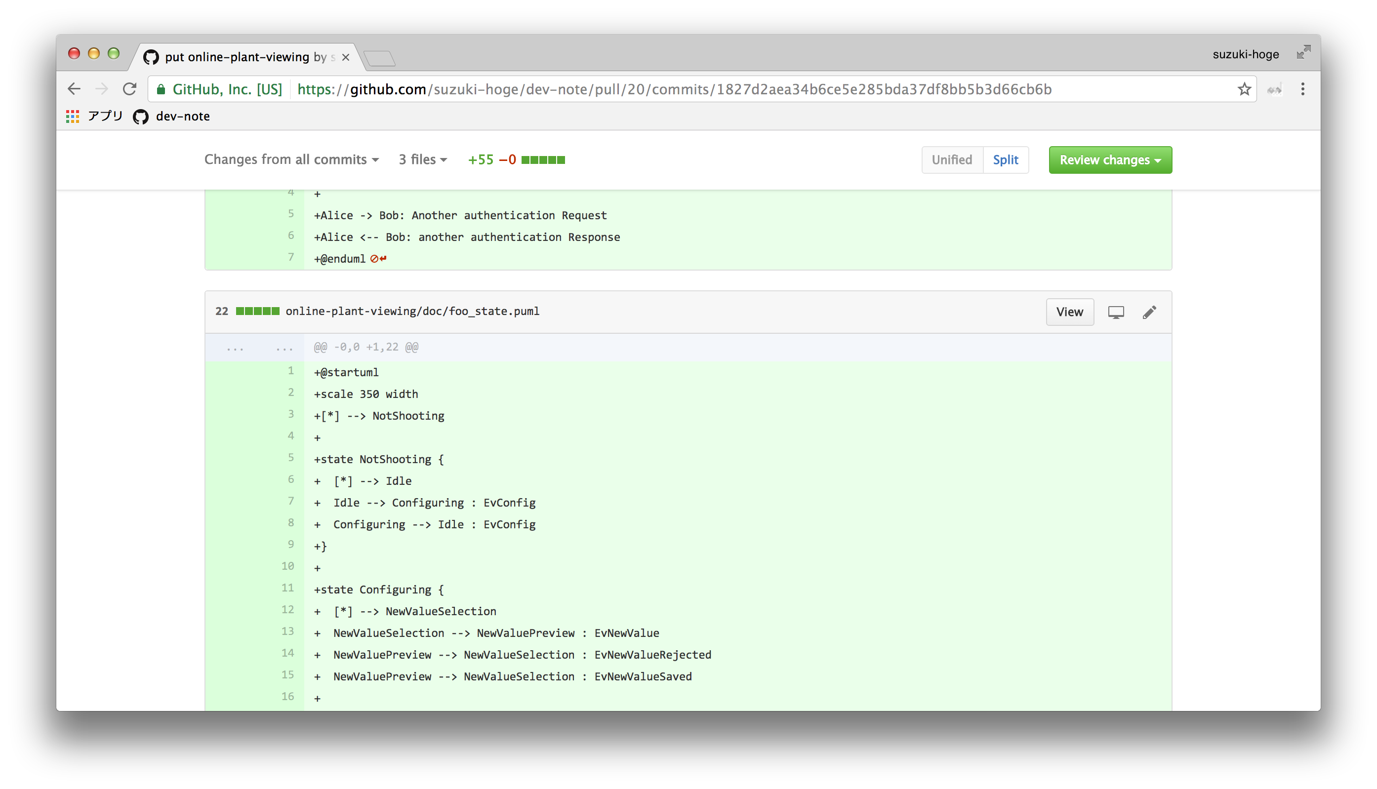The image size is (1377, 789).
Task: Open the online-plant-viewing/doc/foo_state.puml file link
Action: [x=412, y=311]
